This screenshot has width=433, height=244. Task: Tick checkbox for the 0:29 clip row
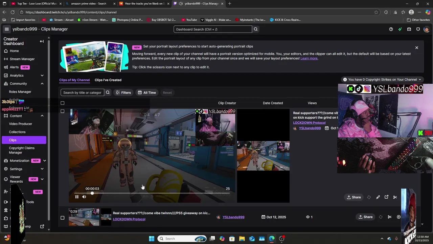pos(62,218)
